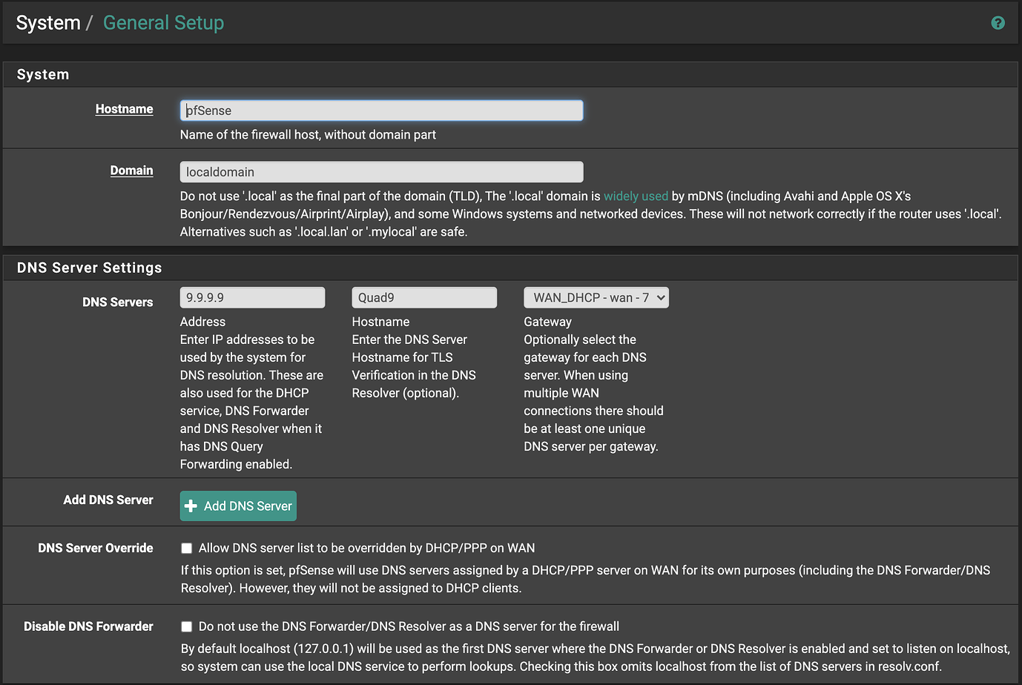Open the WAN_DHCP gateway dropdown
The height and width of the screenshot is (685, 1022).
pyautogui.click(x=596, y=297)
